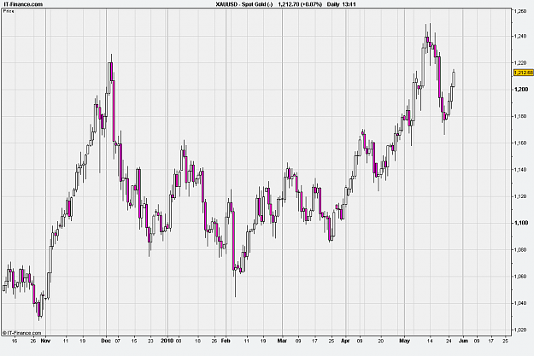Click the 20 date label in April
This screenshot has width=534, height=356.
(x=381, y=341)
